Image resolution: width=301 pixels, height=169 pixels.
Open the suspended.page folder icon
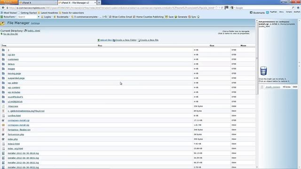[3, 78]
